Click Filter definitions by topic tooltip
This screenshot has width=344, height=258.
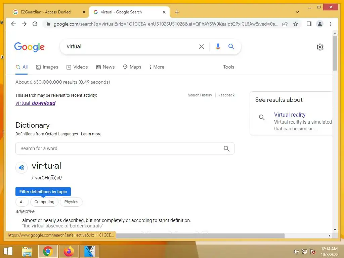[x=43, y=192]
